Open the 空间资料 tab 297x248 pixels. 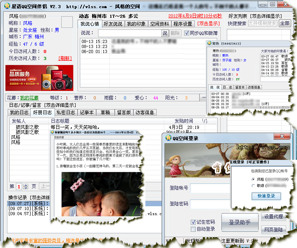pos(159,24)
